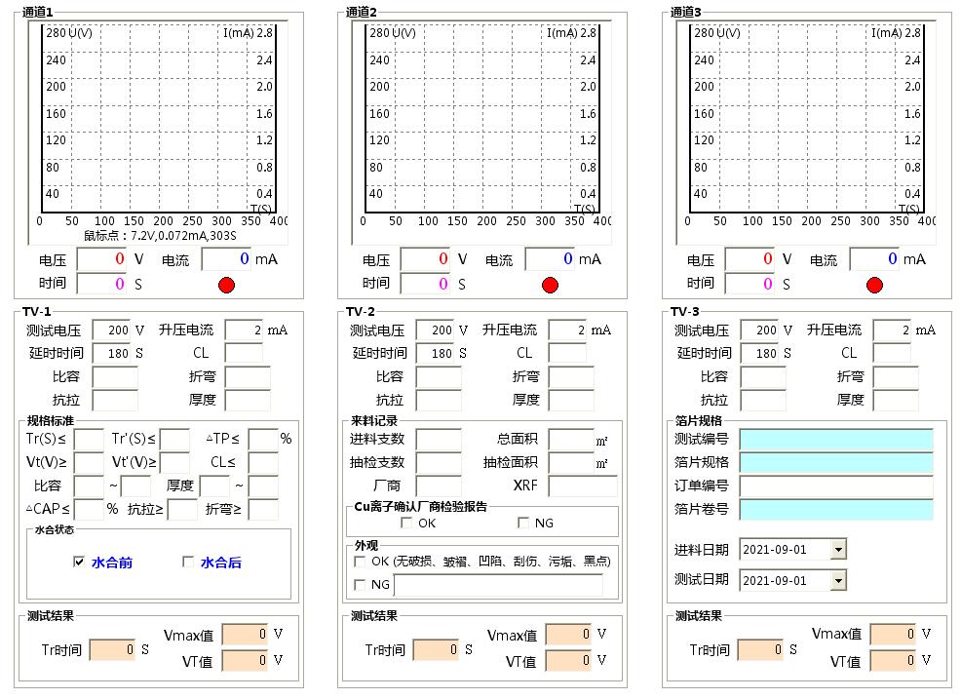Tick NG under Cu离子确认厂商检验报告
961x699 pixels.
(x=523, y=523)
